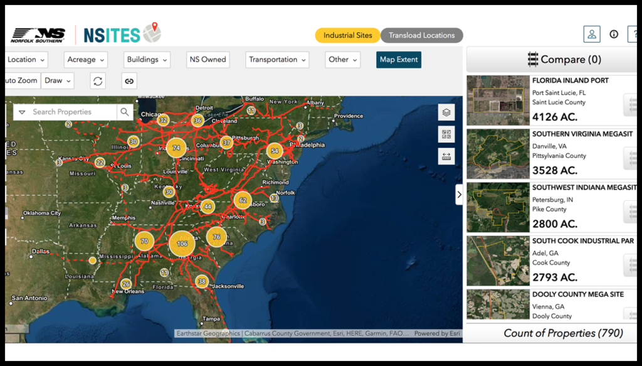
Task: Click the 106 cluster marker on map
Action: [x=182, y=244]
